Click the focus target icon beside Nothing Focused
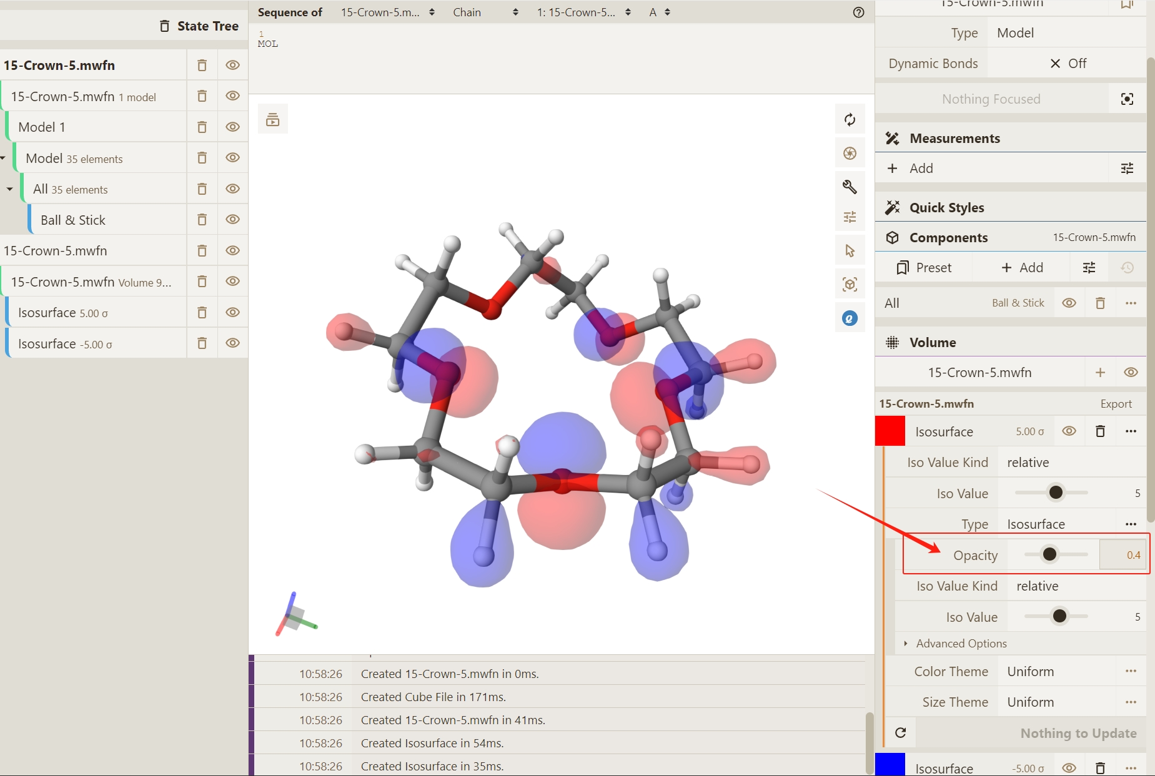Viewport: 1155px width, 776px height. click(x=1127, y=99)
